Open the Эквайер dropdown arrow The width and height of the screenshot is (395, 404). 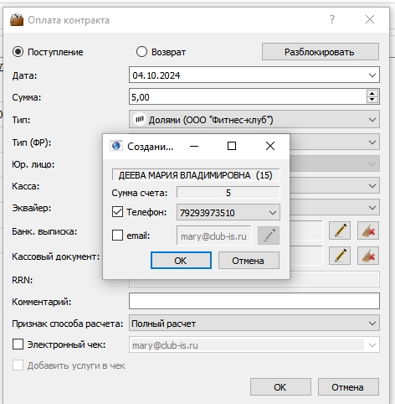click(372, 208)
